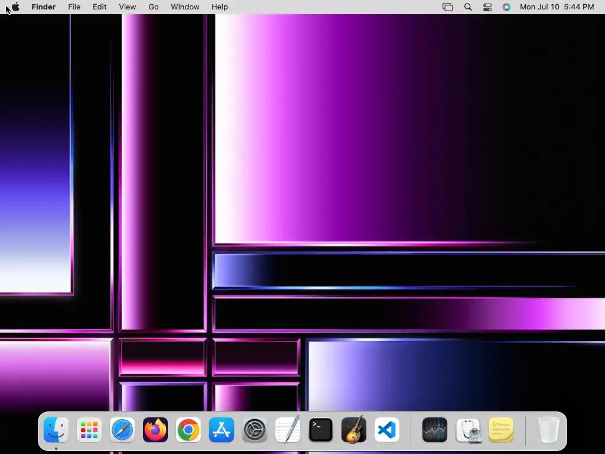Open Stocks app in the Dock
This screenshot has height=454, width=605.
pyautogui.click(x=435, y=430)
